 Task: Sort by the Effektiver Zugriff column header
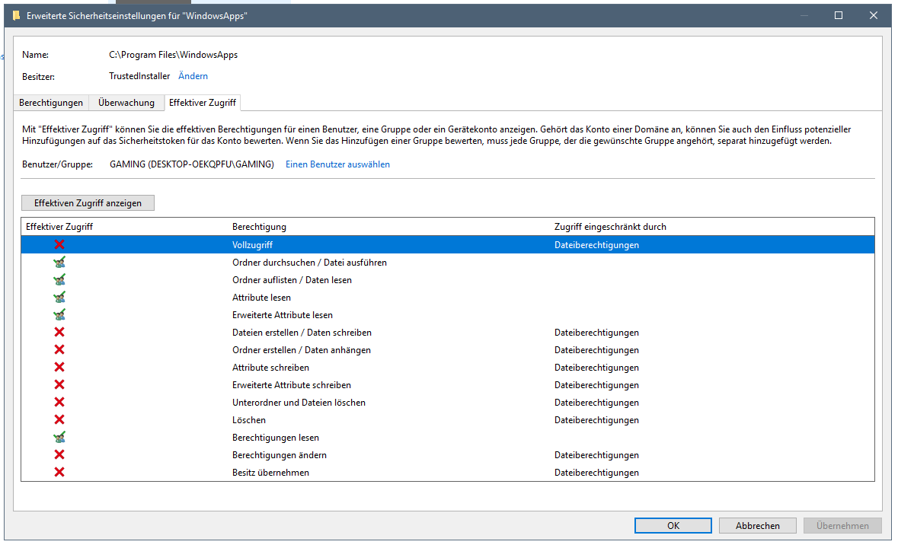coord(59,227)
